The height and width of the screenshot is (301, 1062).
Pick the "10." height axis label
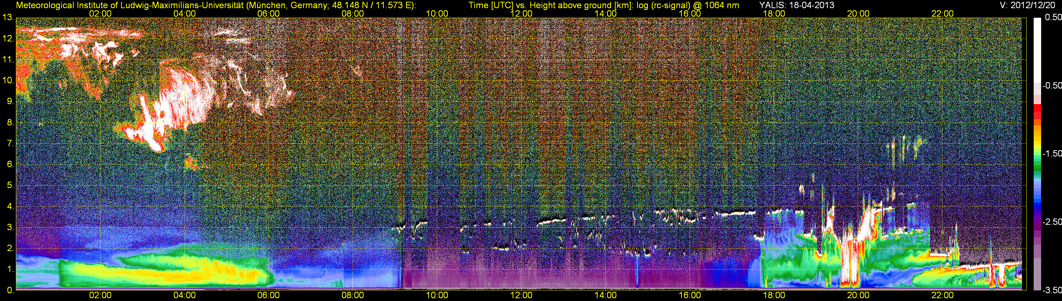8,80
